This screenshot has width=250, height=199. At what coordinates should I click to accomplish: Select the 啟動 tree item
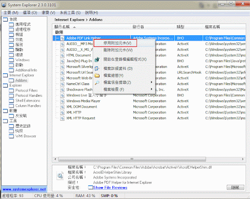point(19,65)
